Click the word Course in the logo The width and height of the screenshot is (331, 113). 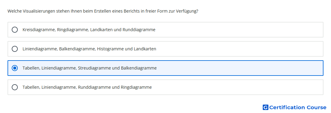317,108
